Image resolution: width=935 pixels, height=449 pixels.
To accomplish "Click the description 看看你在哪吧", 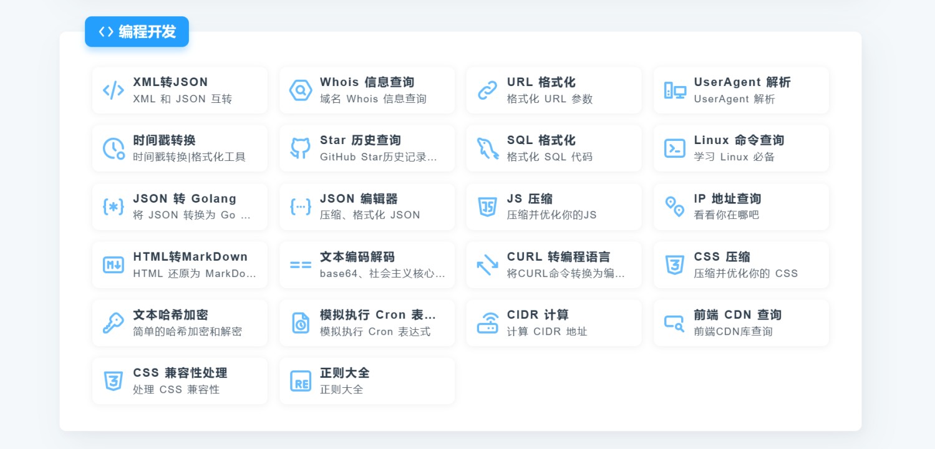I will pyautogui.click(x=727, y=215).
